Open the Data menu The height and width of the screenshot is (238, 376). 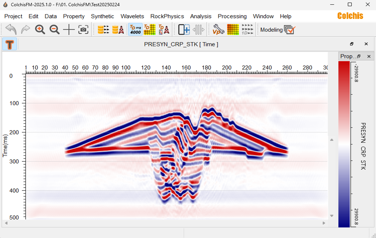click(x=51, y=16)
